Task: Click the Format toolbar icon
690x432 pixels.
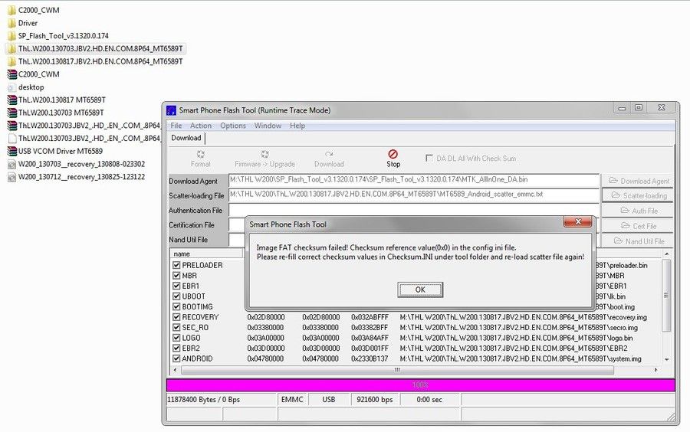Action: coord(201,154)
